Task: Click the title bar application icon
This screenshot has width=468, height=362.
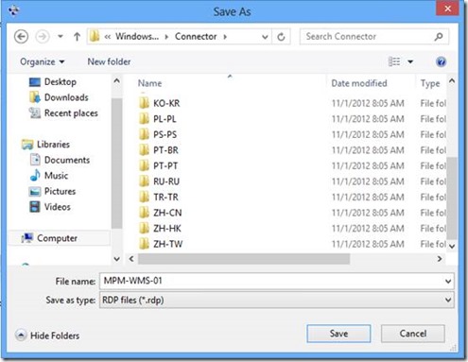Action: coord(14,10)
